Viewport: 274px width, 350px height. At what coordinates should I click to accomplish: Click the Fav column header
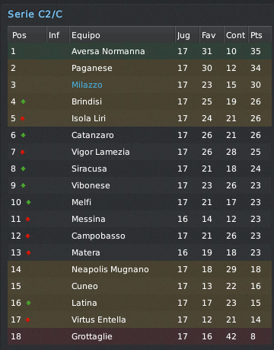(x=212, y=35)
